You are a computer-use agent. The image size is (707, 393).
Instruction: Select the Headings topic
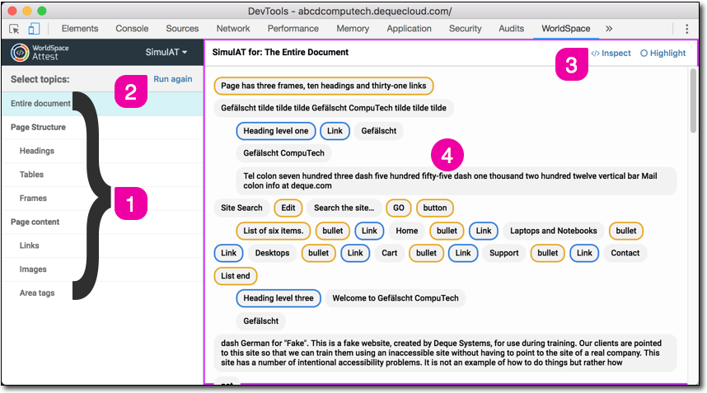pyautogui.click(x=103, y=151)
